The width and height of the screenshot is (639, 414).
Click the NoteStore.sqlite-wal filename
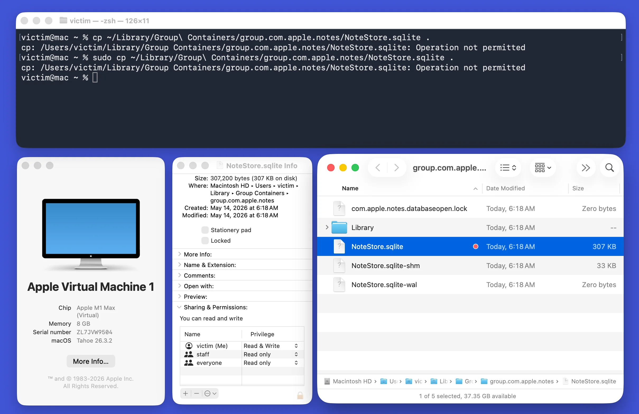(384, 284)
